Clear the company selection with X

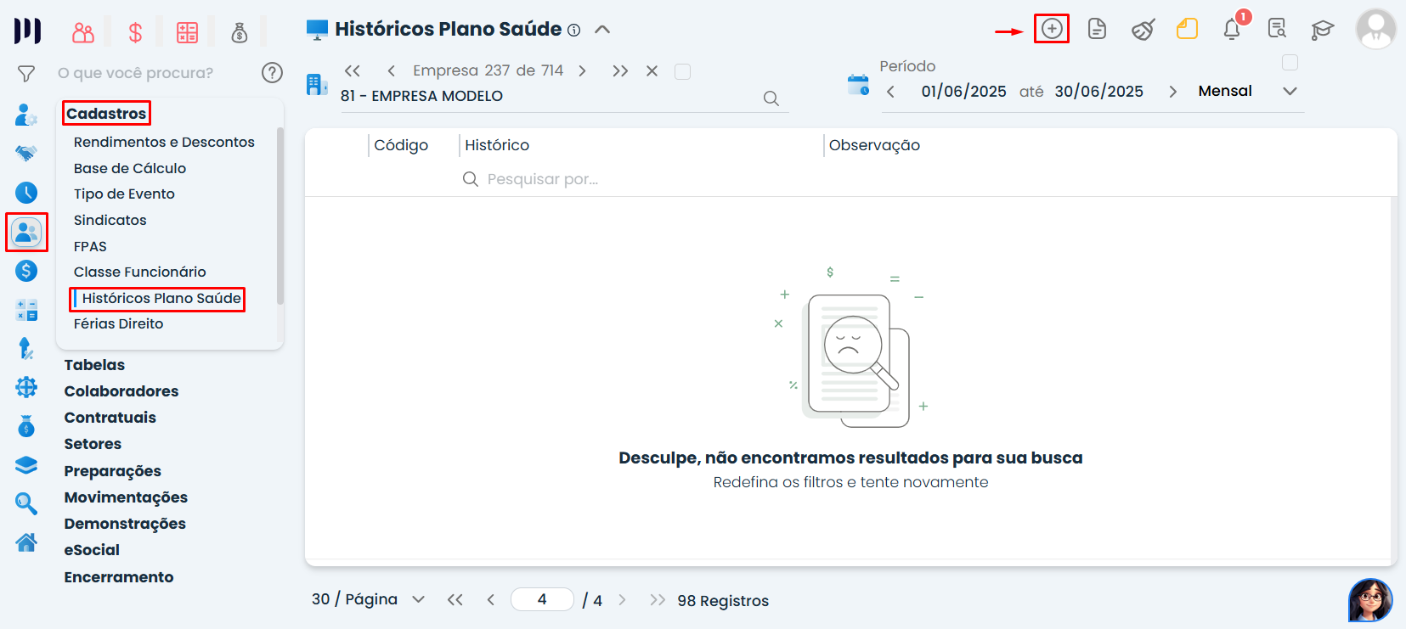click(x=652, y=71)
